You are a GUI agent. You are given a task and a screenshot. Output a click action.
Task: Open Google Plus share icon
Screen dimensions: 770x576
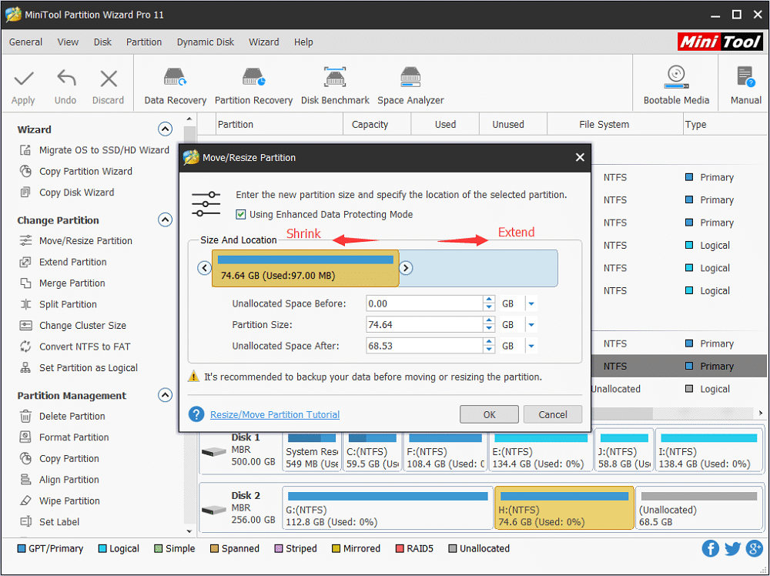(755, 548)
